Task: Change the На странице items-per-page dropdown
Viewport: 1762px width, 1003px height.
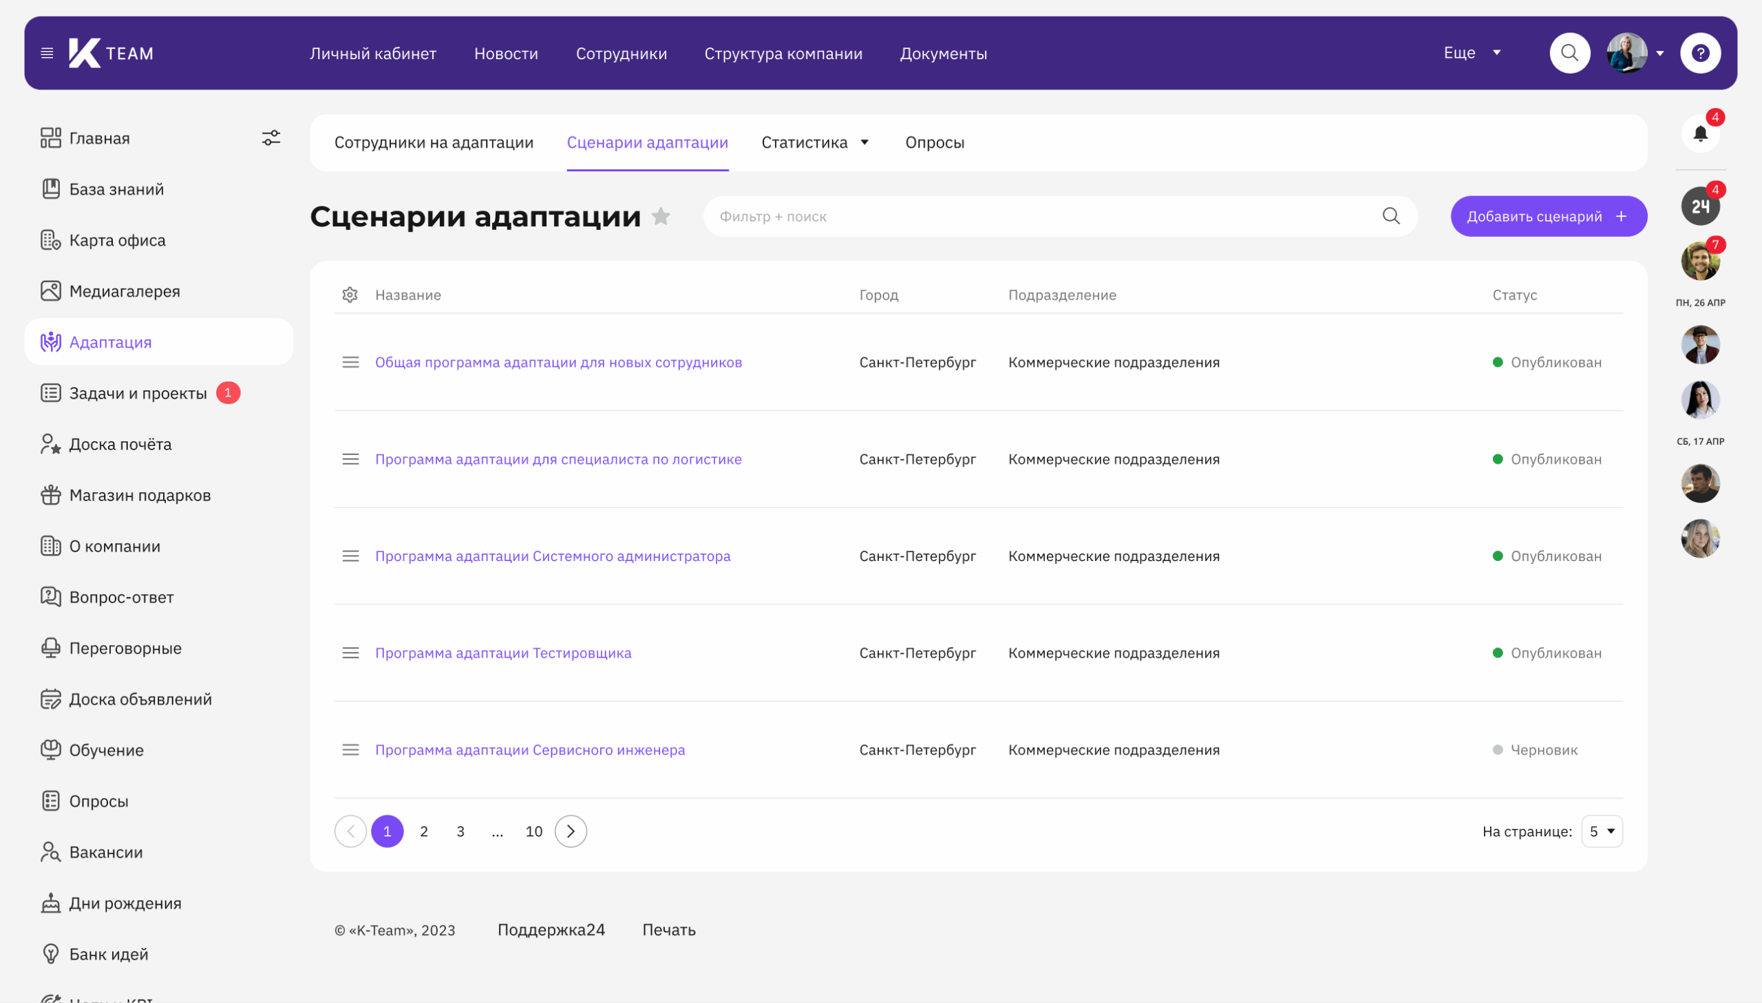Action: pos(1602,832)
